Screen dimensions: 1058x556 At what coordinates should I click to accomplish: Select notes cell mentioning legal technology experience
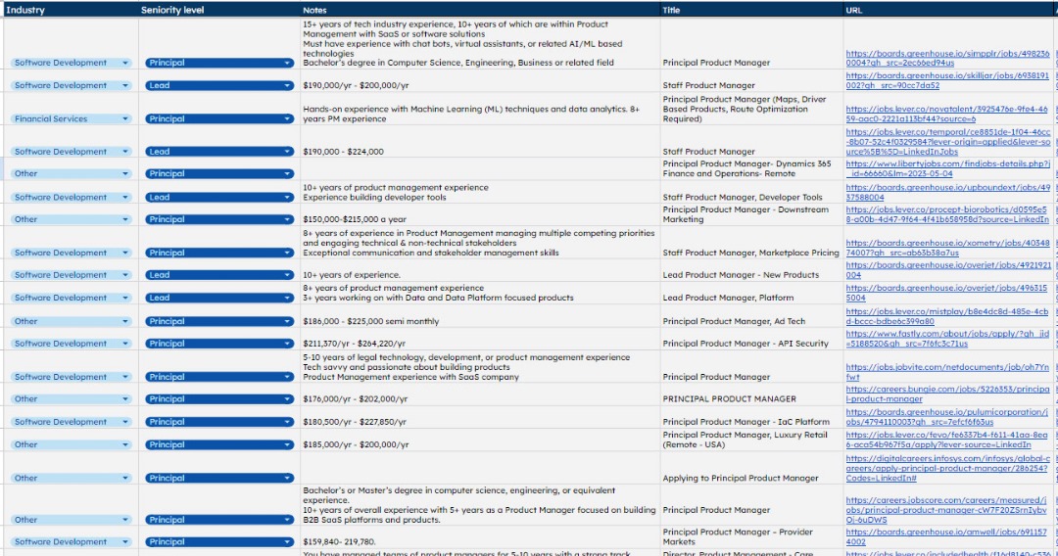click(x=480, y=367)
